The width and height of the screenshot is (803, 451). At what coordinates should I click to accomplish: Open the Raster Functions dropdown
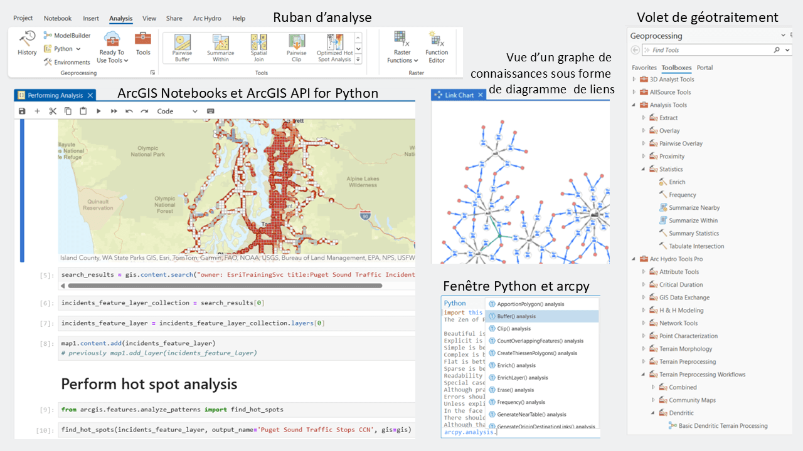click(402, 47)
